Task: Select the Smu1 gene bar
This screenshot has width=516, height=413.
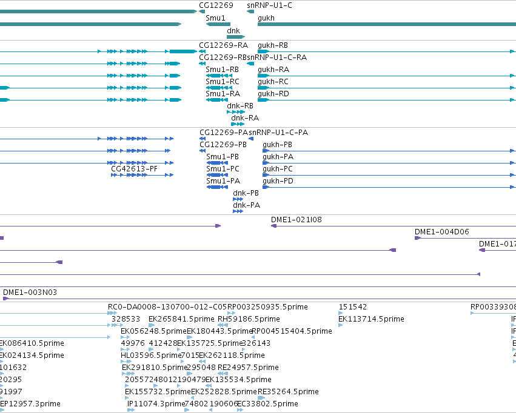Action: (x=218, y=24)
